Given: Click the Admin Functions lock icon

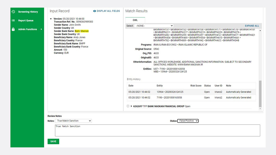Looking at the screenshot, I should coord(13,29).
